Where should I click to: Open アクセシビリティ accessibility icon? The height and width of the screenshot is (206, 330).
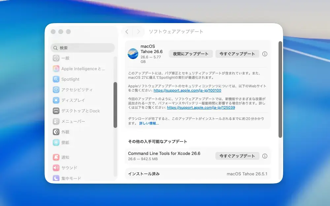[56, 90]
